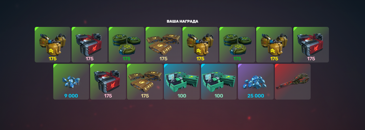Select the left green supply crate with 100
The image size is (365, 130).
click(182, 82)
